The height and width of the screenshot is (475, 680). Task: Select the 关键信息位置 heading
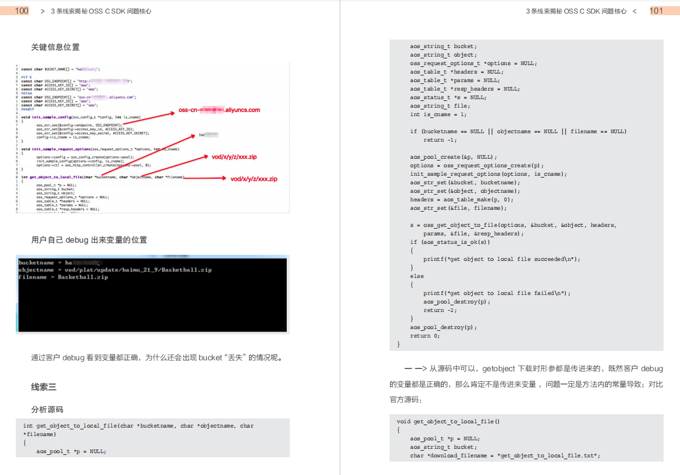pos(55,47)
